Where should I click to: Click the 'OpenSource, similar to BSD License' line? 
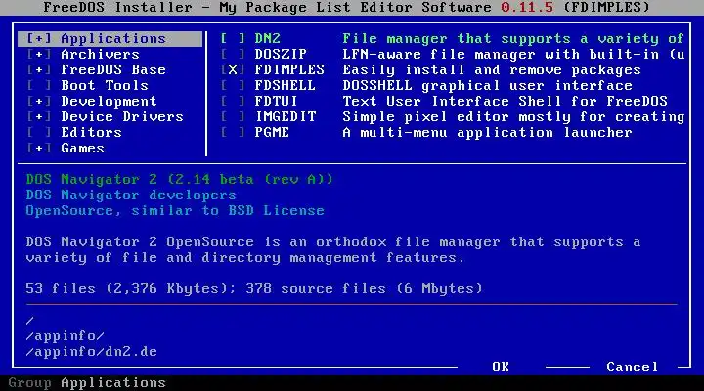coord(175,211)
